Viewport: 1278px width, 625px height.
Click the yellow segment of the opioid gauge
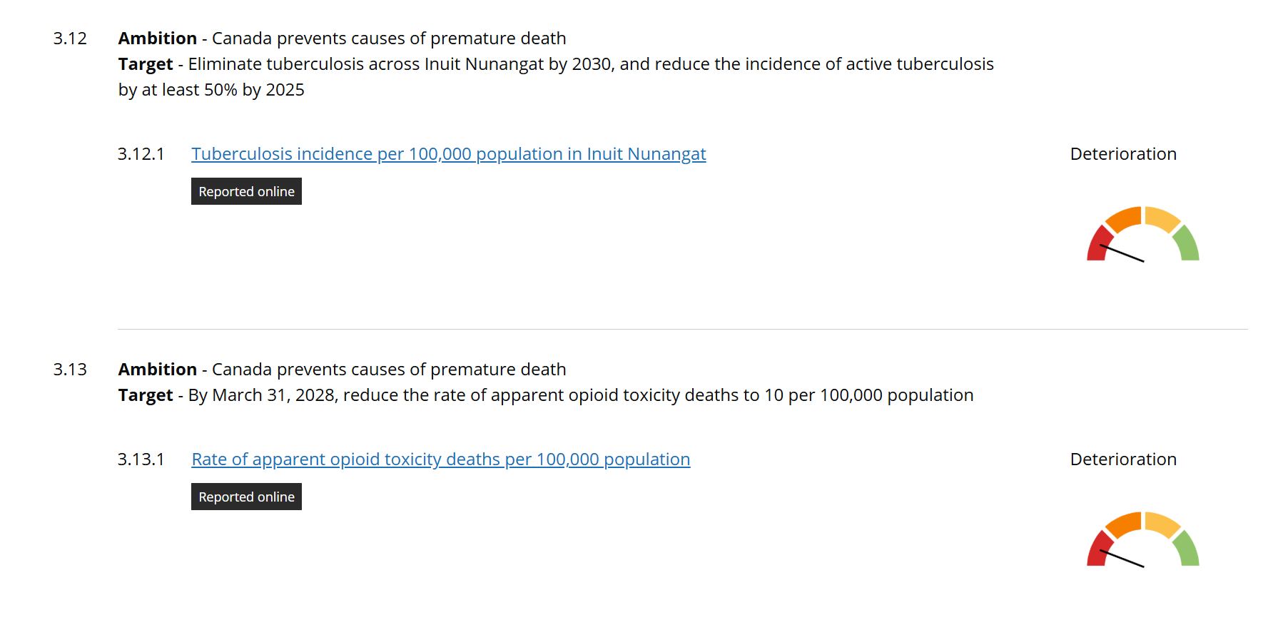pos(1162,523)
